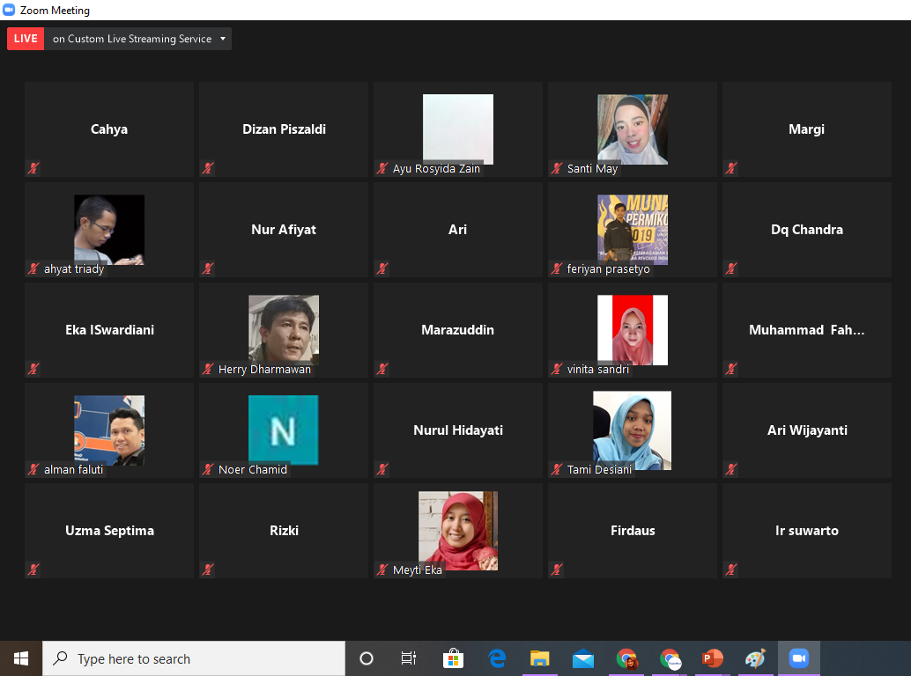Click muted mic icon beside Noer Chamid
This screenshot has height=676, width=911.
pos(208,469)
